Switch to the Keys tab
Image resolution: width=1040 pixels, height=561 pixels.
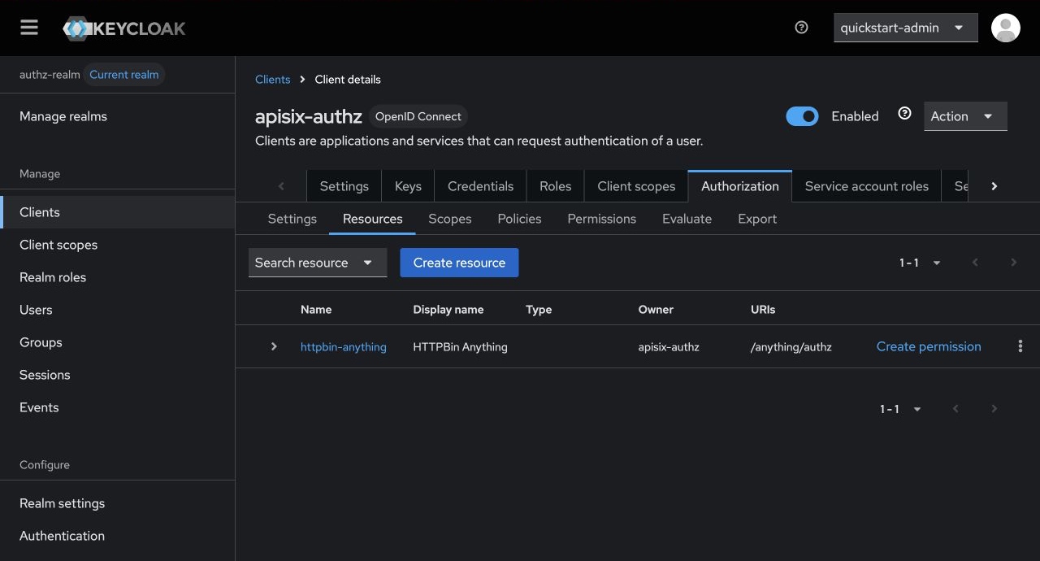[x=408, y=186]
